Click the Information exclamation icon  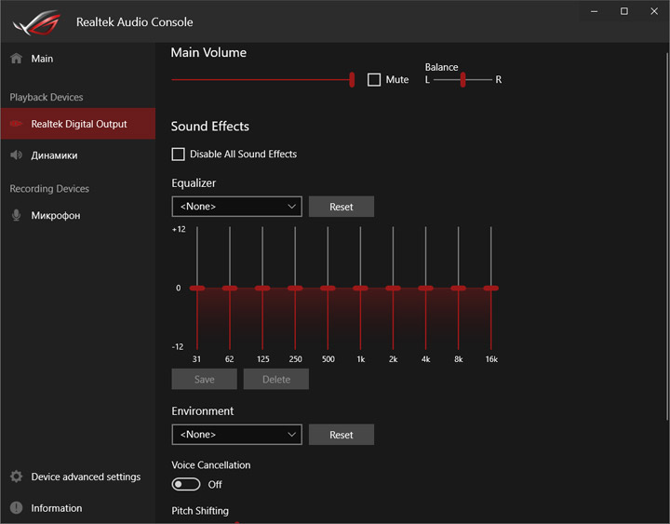point(16,508)
